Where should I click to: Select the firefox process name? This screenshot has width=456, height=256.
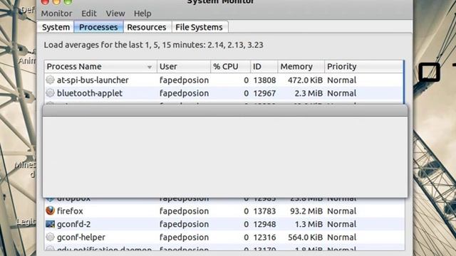(70, 211)
